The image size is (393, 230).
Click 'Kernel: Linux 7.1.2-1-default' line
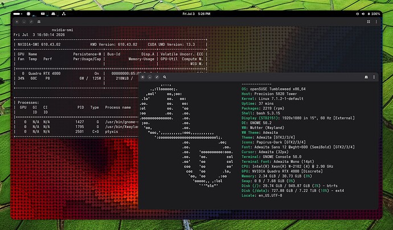coord(272,98)
